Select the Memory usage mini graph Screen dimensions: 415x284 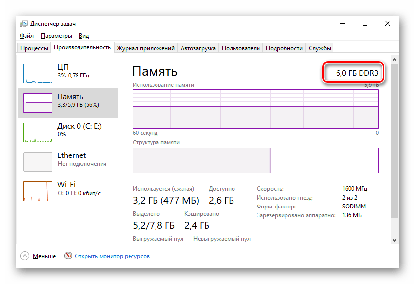[38, 103]
